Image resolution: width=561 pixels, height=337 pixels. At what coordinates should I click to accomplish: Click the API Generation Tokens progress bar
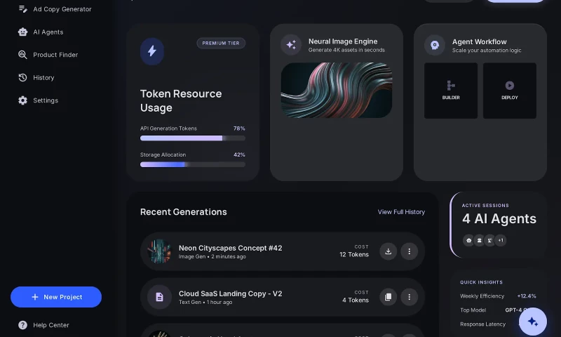pos(193,138)
